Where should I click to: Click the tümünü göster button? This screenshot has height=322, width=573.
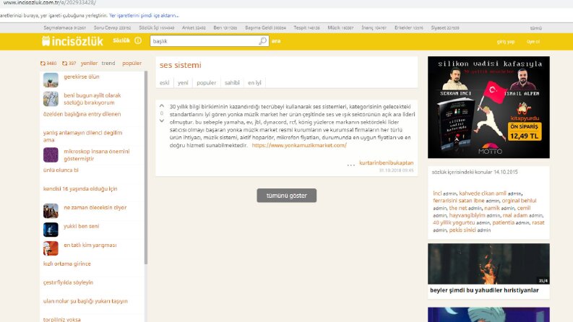tap(286, 196)
